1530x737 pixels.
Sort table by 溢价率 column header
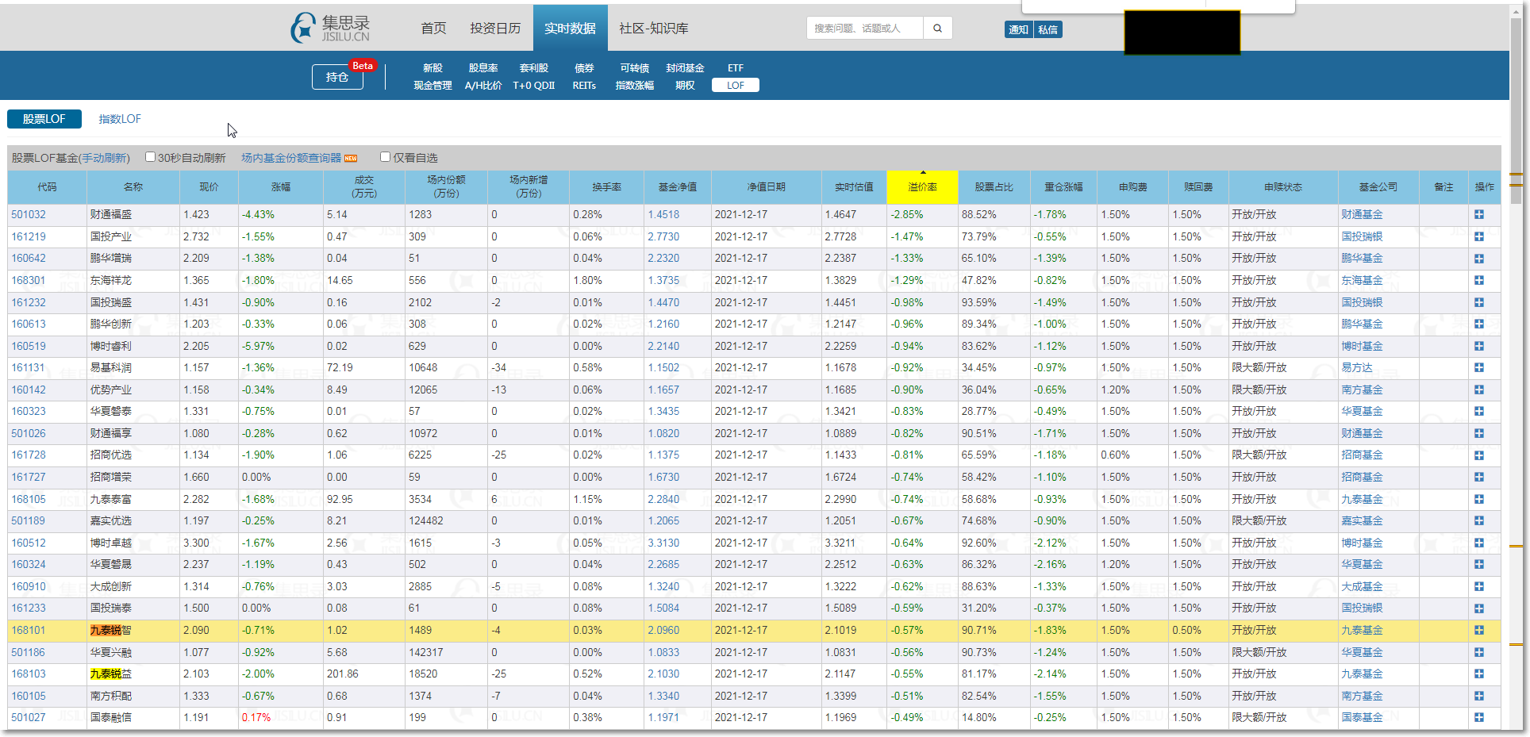point(922,187)
